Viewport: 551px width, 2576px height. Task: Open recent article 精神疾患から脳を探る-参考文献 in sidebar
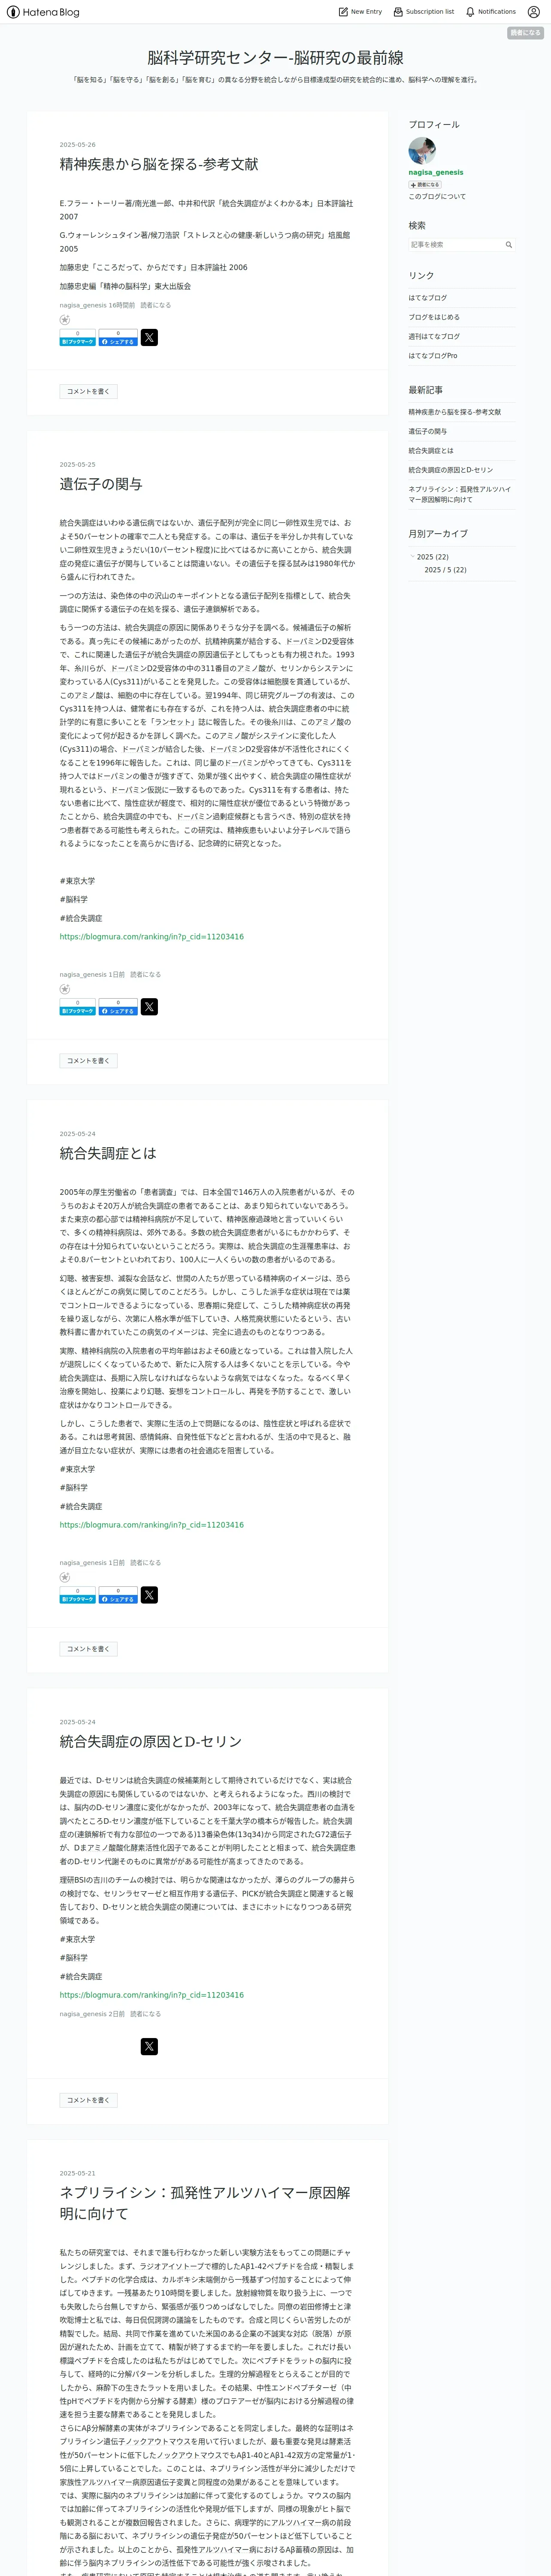tap(454, 412)
